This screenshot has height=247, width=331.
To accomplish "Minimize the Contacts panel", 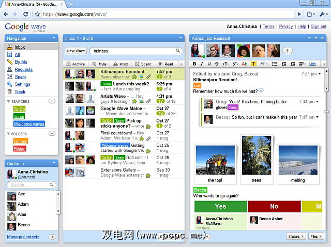I will tap(54, 163).
